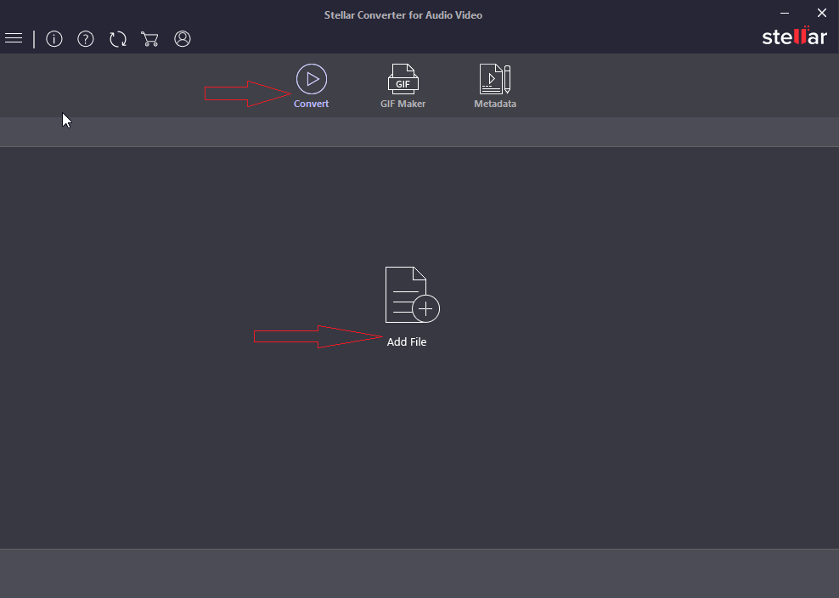The image size is (839, 598).
Task: Open the shopping cart to buy license
Action: (149, 38)
